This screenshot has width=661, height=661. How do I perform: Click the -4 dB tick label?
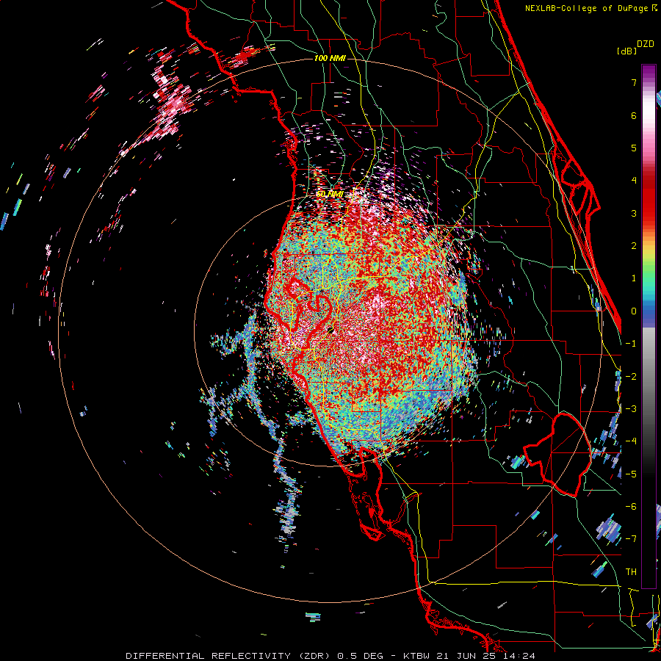point(631,441)
